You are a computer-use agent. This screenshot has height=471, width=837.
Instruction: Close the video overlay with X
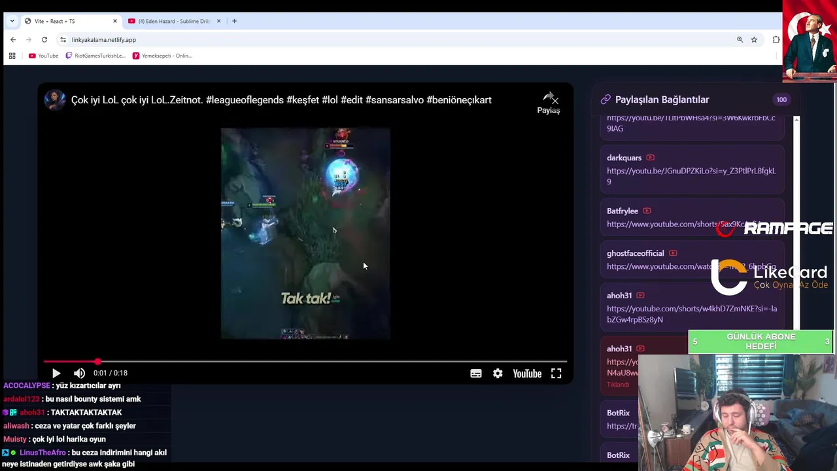point(555,100)
